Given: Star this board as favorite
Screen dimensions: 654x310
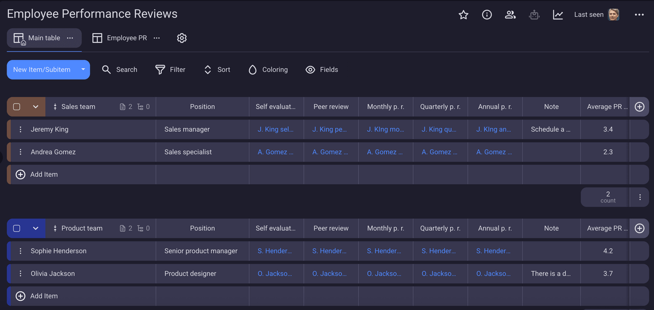Looking at the screenshot, I should (463, 15).
